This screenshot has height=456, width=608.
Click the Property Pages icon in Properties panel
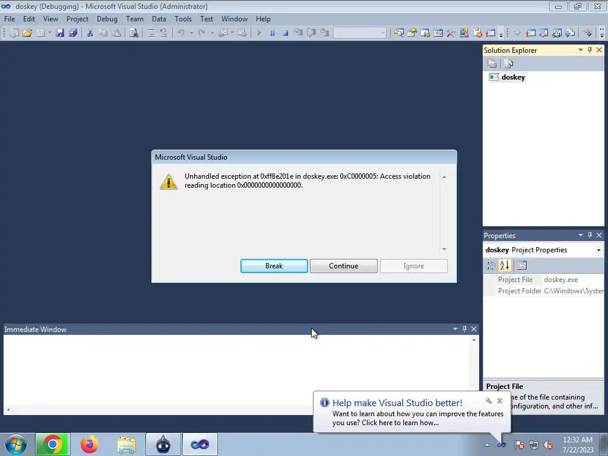[522, 265]
